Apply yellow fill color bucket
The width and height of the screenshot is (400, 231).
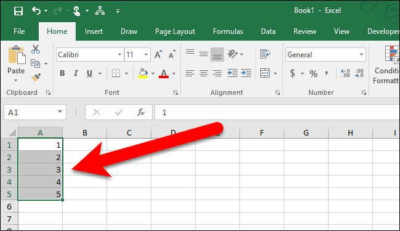[143, 73]
